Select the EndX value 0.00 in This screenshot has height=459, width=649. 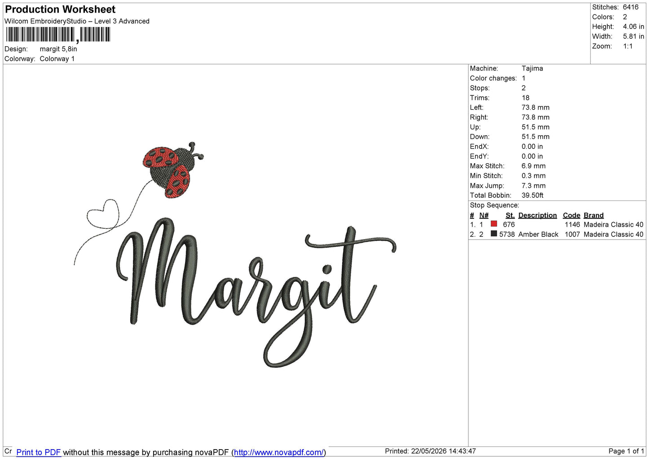tap(532, 147)
